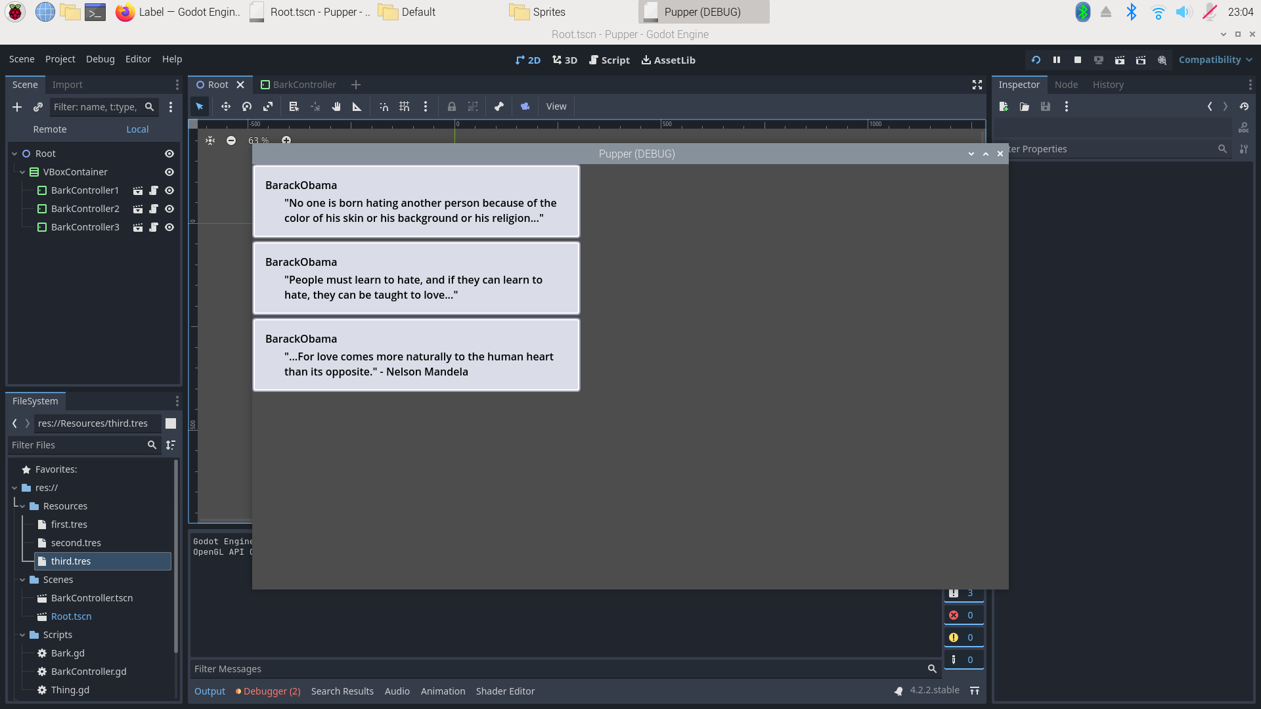This screenshot has height=709, width=1261.
Task: Toggle warning messages filter in Output
Action: 963,637
